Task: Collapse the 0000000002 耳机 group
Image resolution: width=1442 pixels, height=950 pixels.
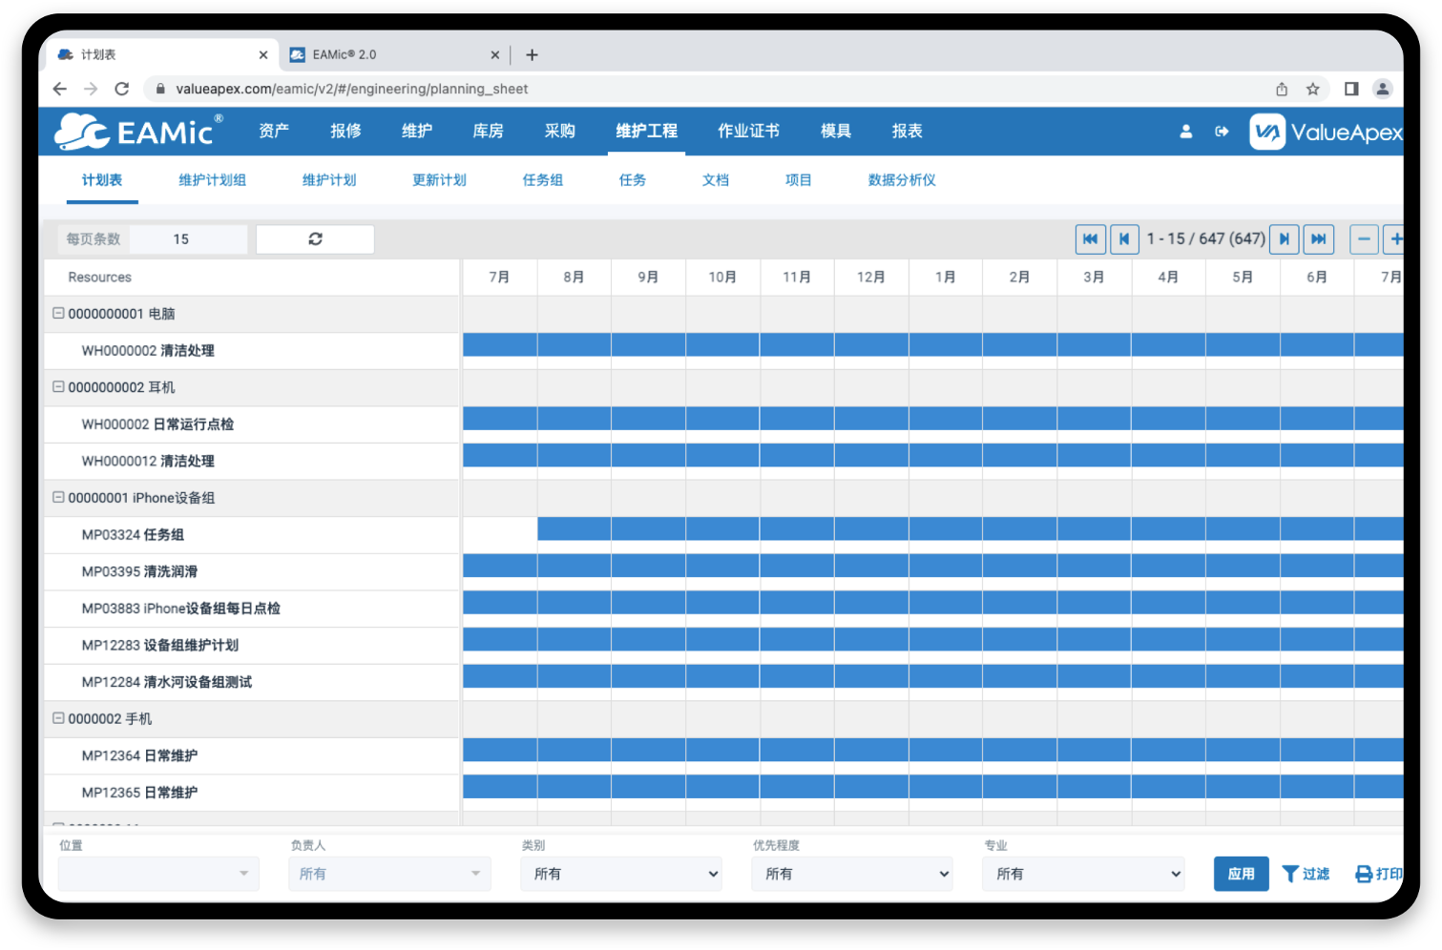Action: 58,387
